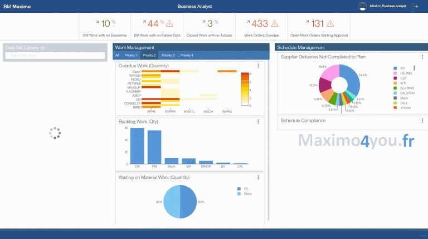428x239 pixels.
Task: Click the CONNELLY row label in Overdue Work
Action: pyautogui.click(x=132, y=103)
